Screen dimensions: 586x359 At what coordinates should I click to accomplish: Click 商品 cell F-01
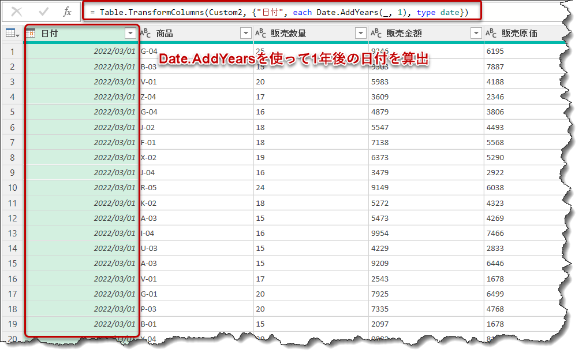[x=196, y=142]
